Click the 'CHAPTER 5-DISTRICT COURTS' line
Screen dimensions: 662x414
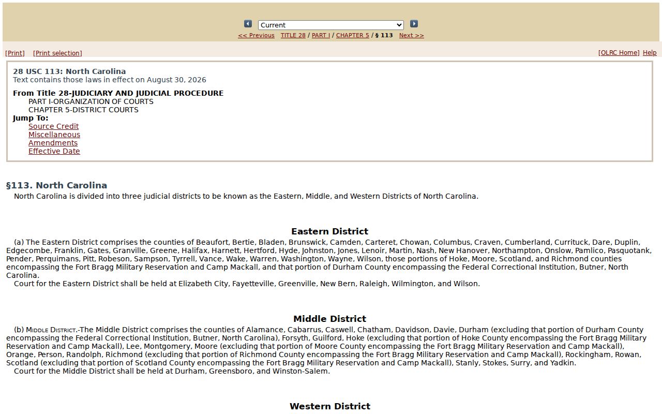pos(83,110)
